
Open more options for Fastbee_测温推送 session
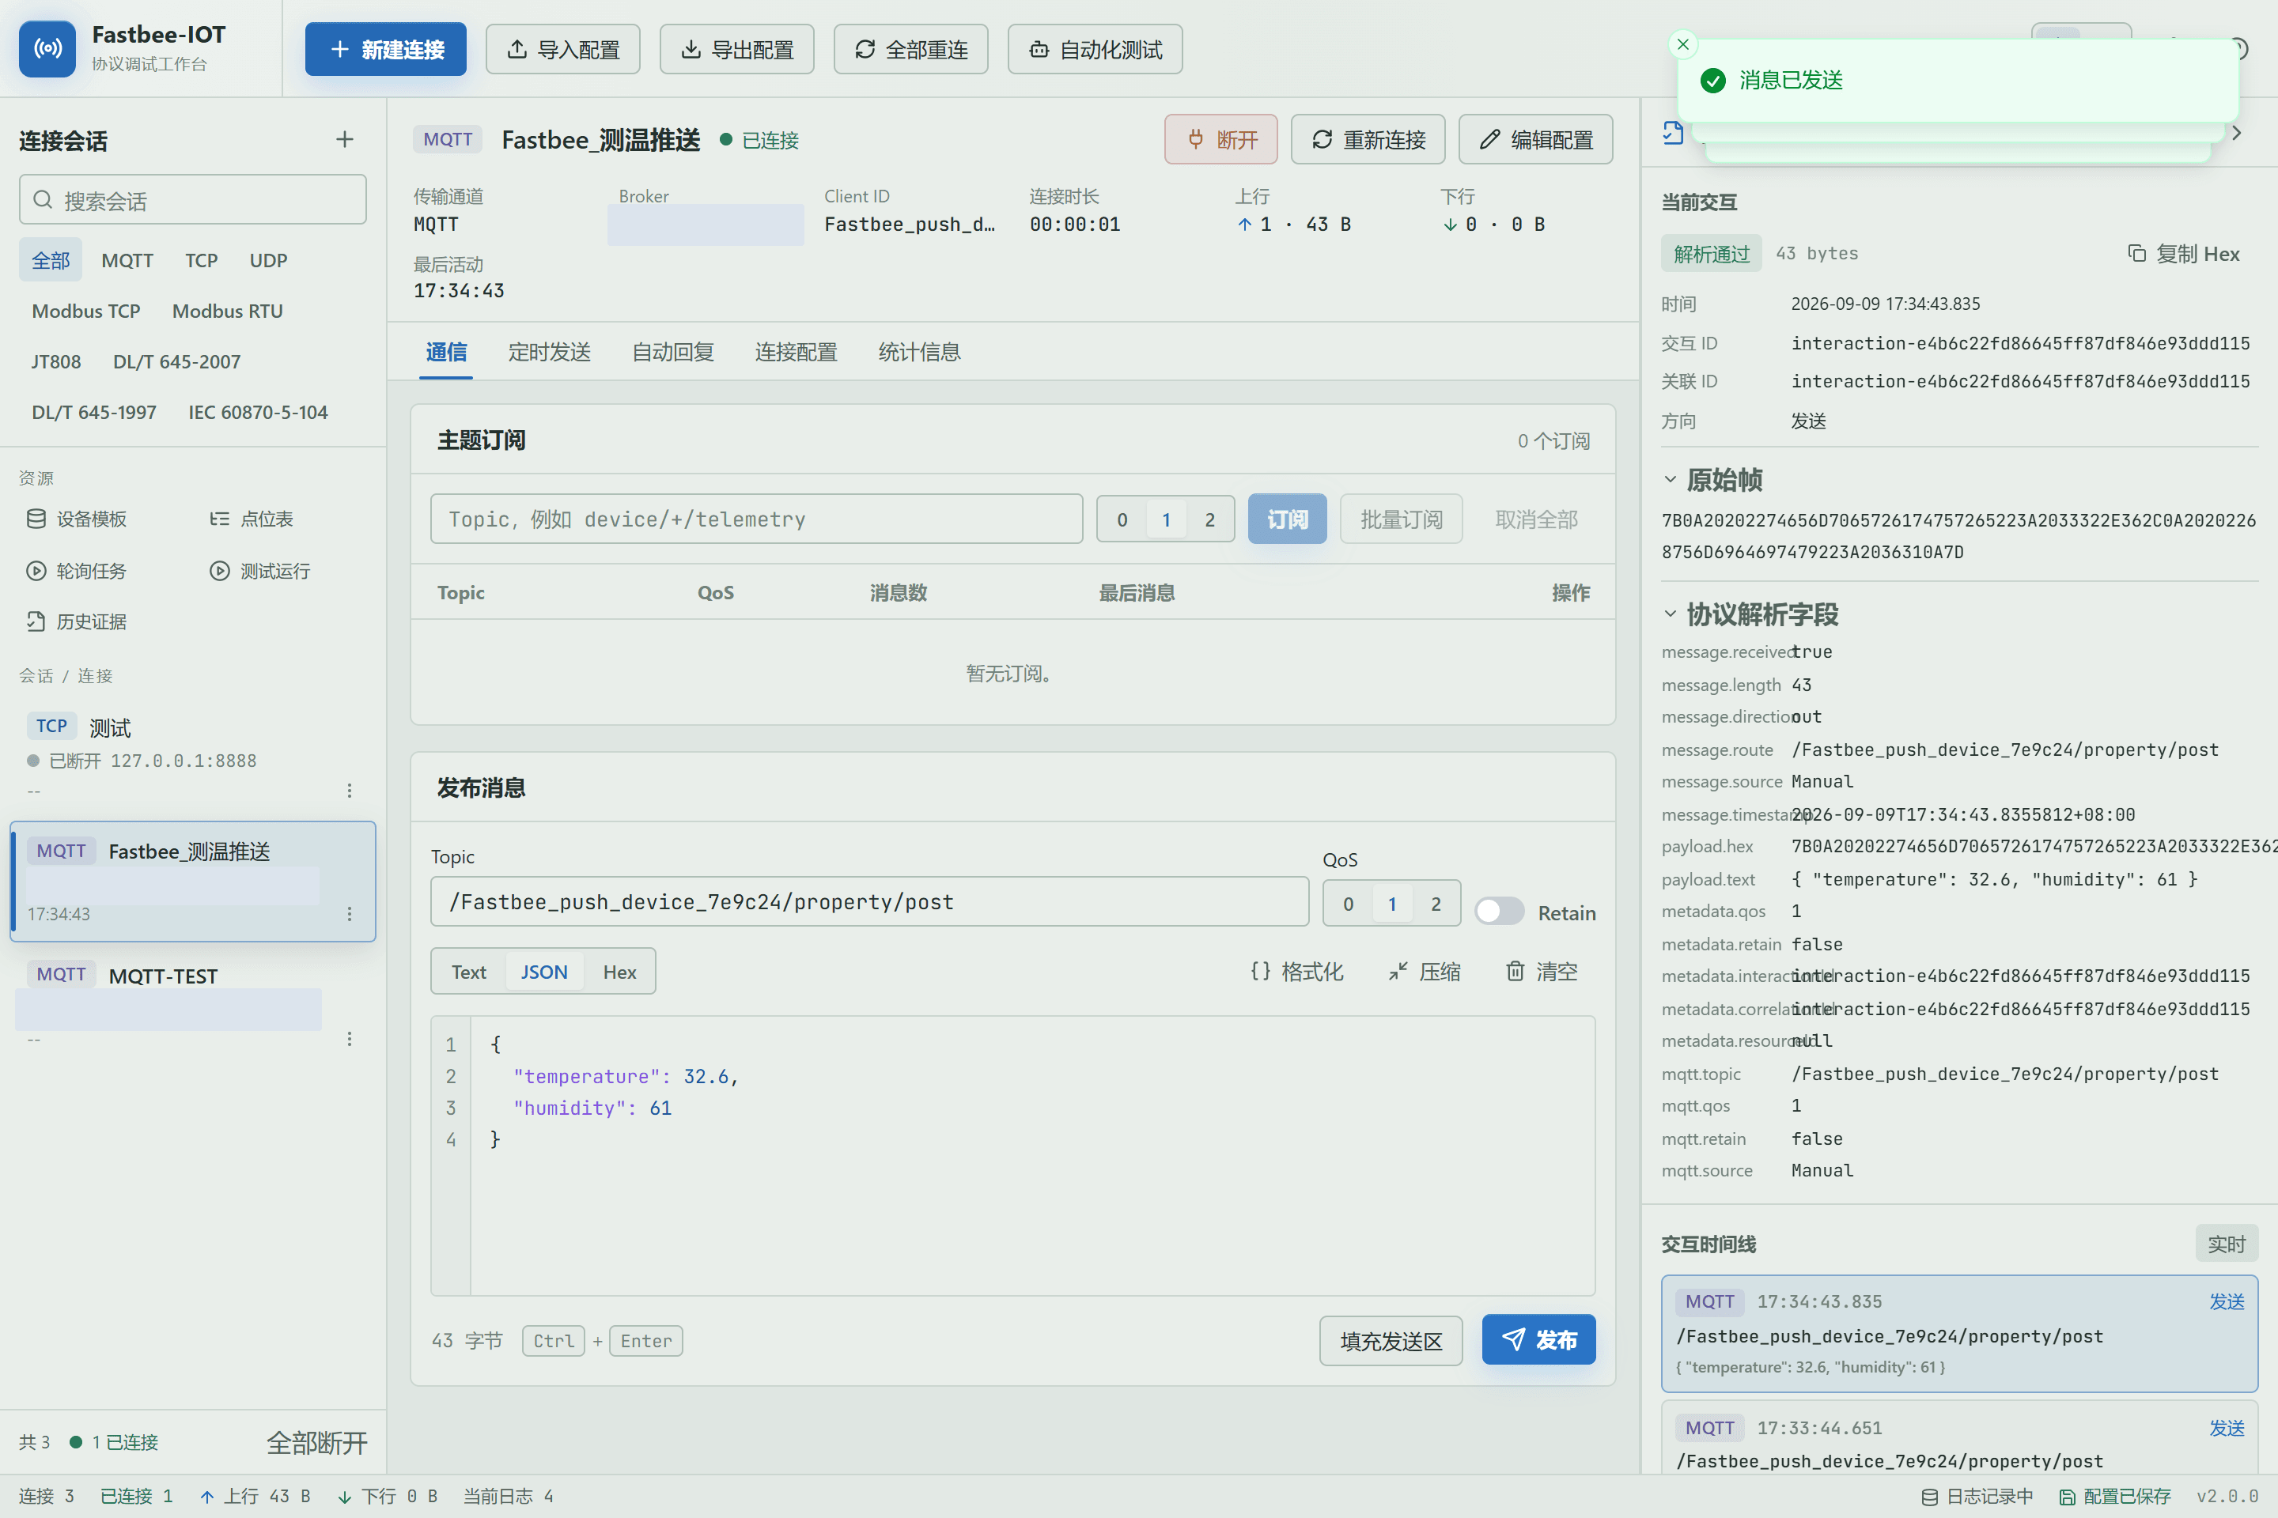click(x=350, y=914)
